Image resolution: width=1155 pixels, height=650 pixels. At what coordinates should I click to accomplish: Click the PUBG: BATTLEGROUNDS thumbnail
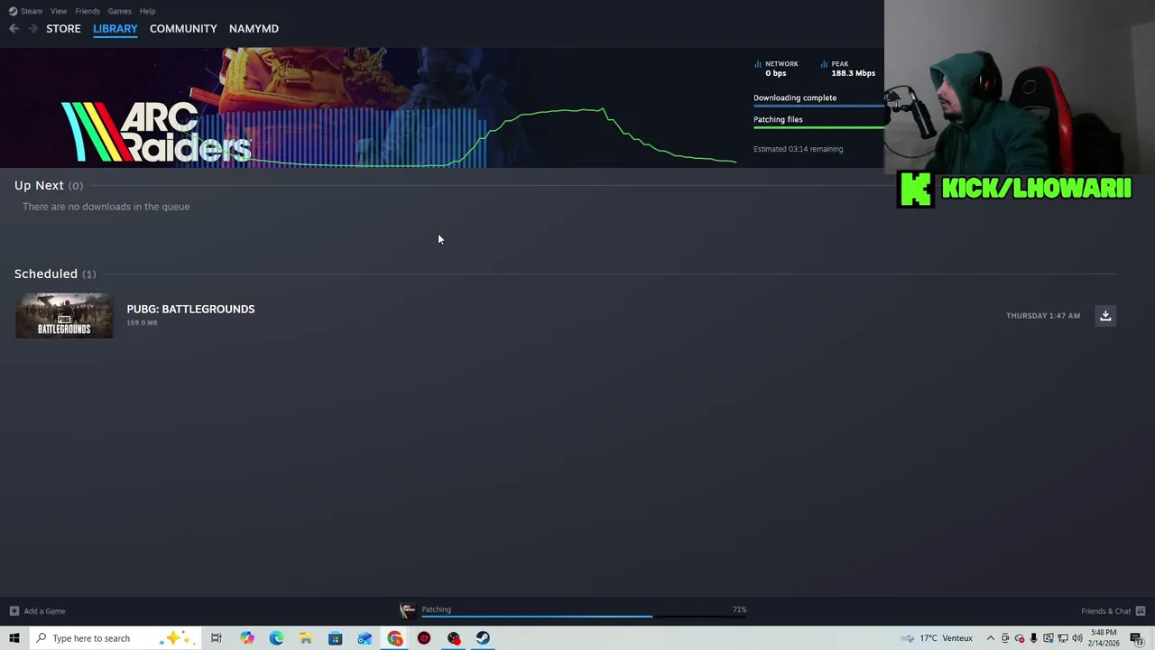coord(64,315)
